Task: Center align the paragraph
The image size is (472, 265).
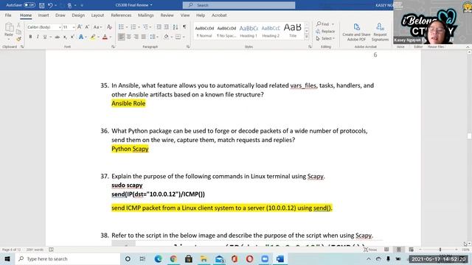Action: pos(129,37)
